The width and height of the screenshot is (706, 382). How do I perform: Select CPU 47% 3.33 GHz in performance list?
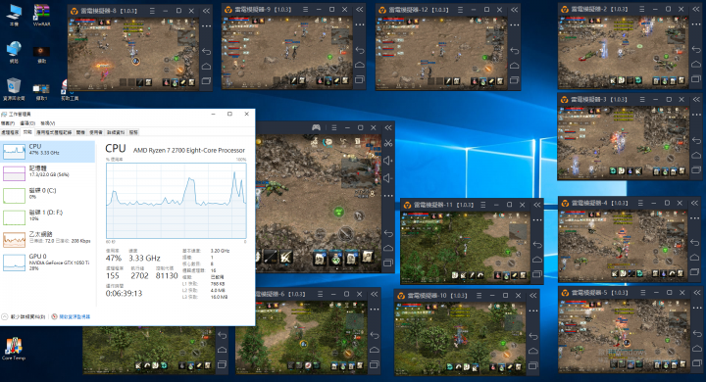pos(48,151)
